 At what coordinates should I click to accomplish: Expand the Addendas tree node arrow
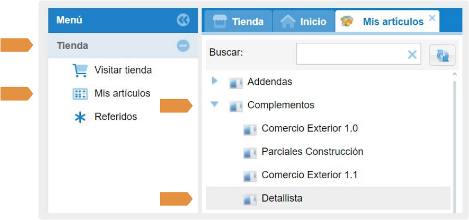tap(214, 81)
